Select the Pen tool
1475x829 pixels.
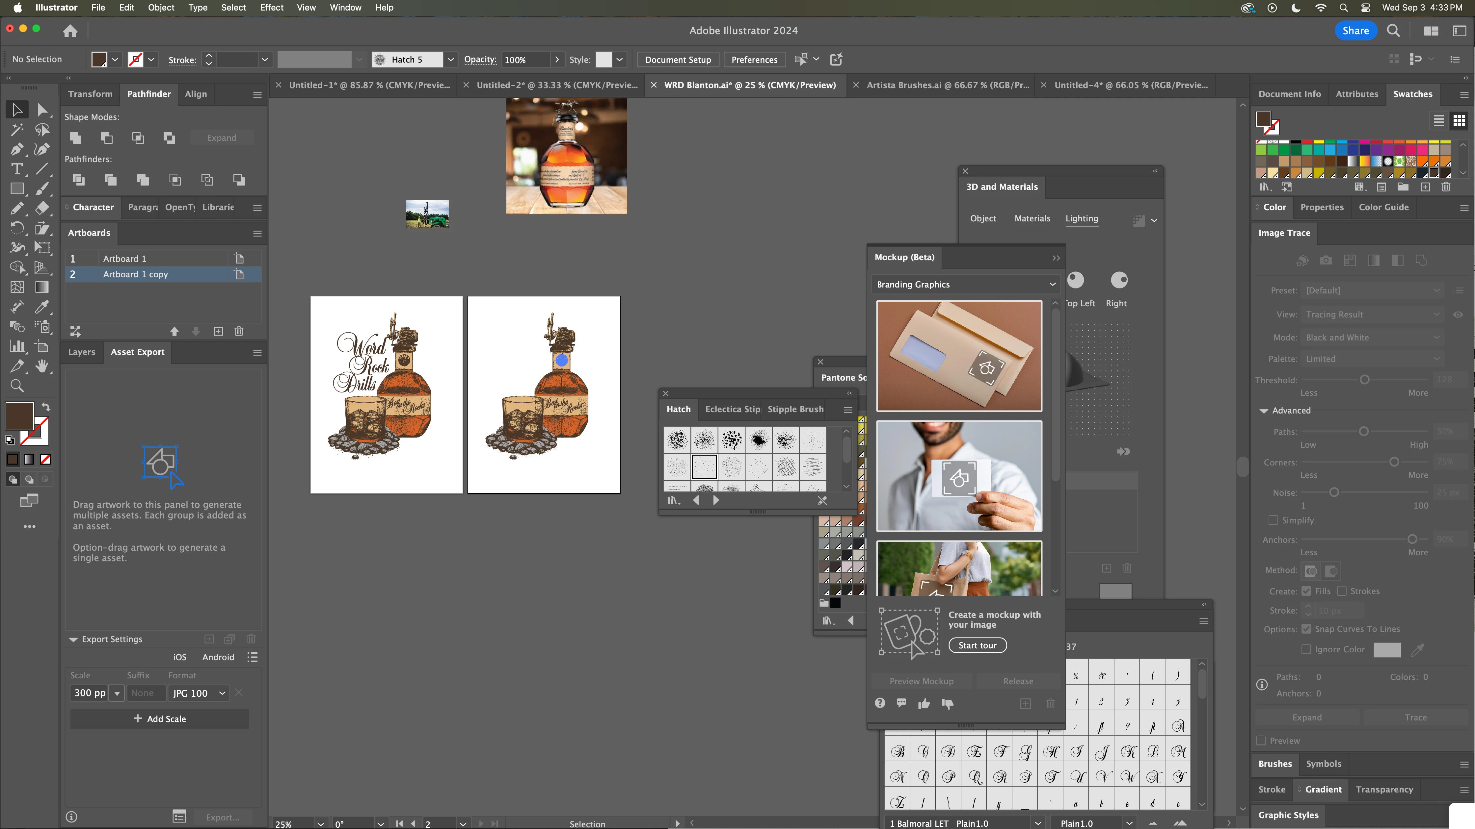(x=16, y=149)
